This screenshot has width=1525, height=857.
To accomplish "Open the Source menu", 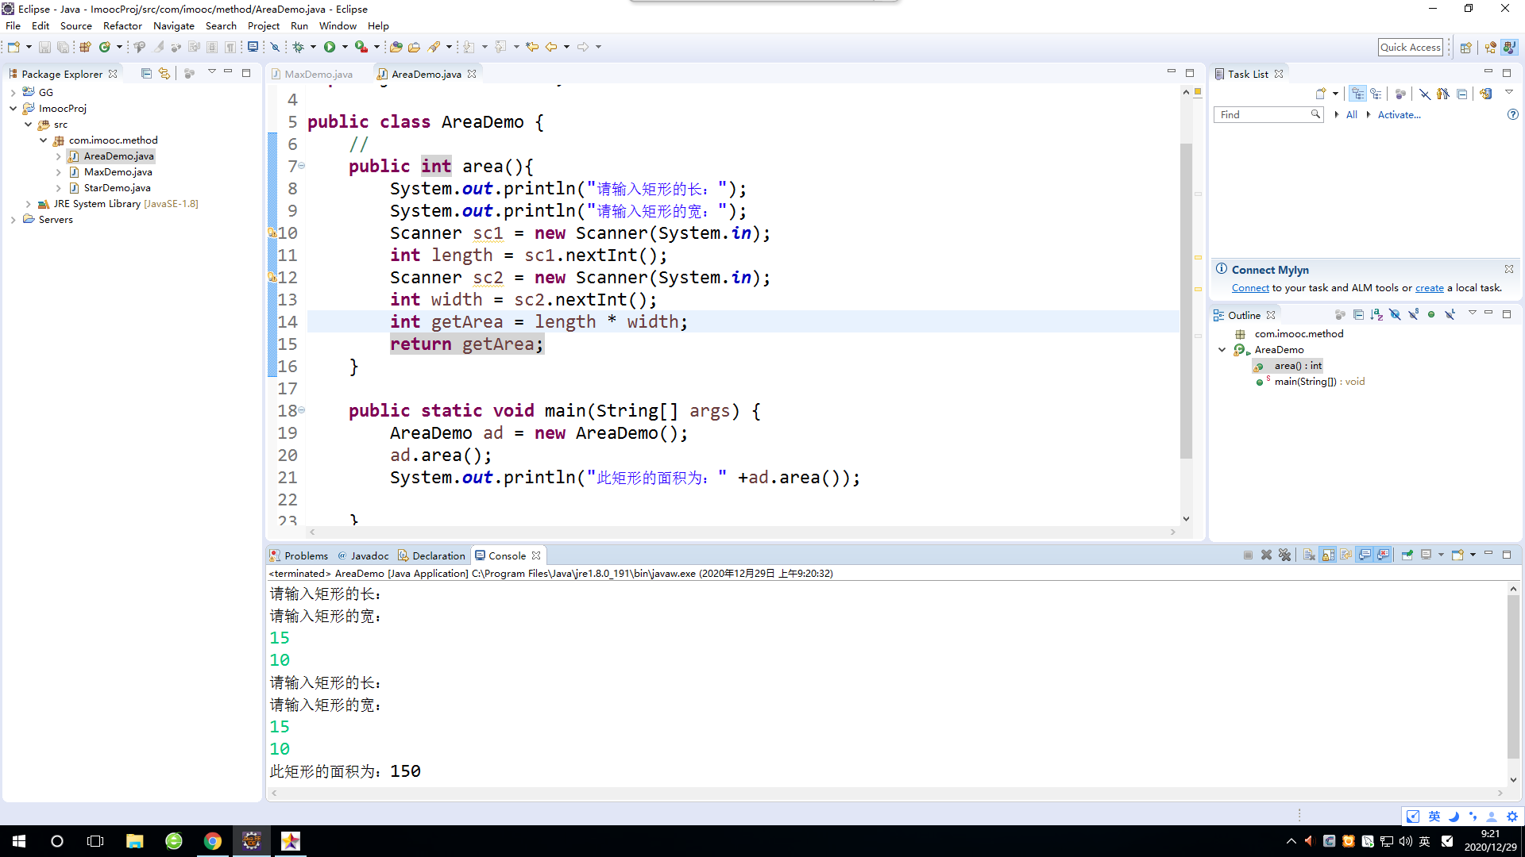I will tap(75, 26).
